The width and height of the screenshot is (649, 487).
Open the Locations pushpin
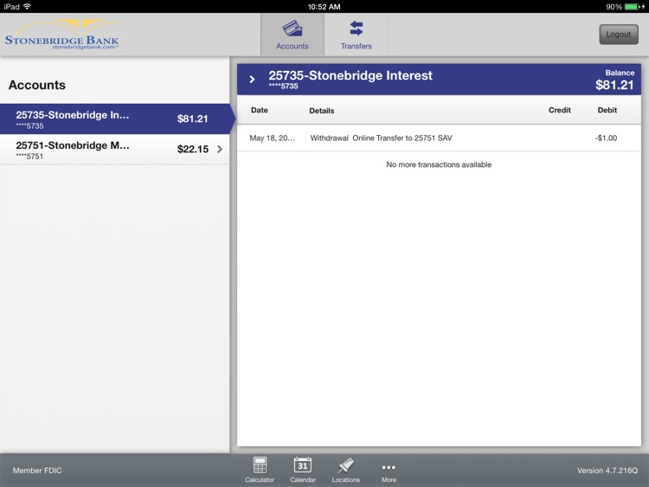(345, 470)
